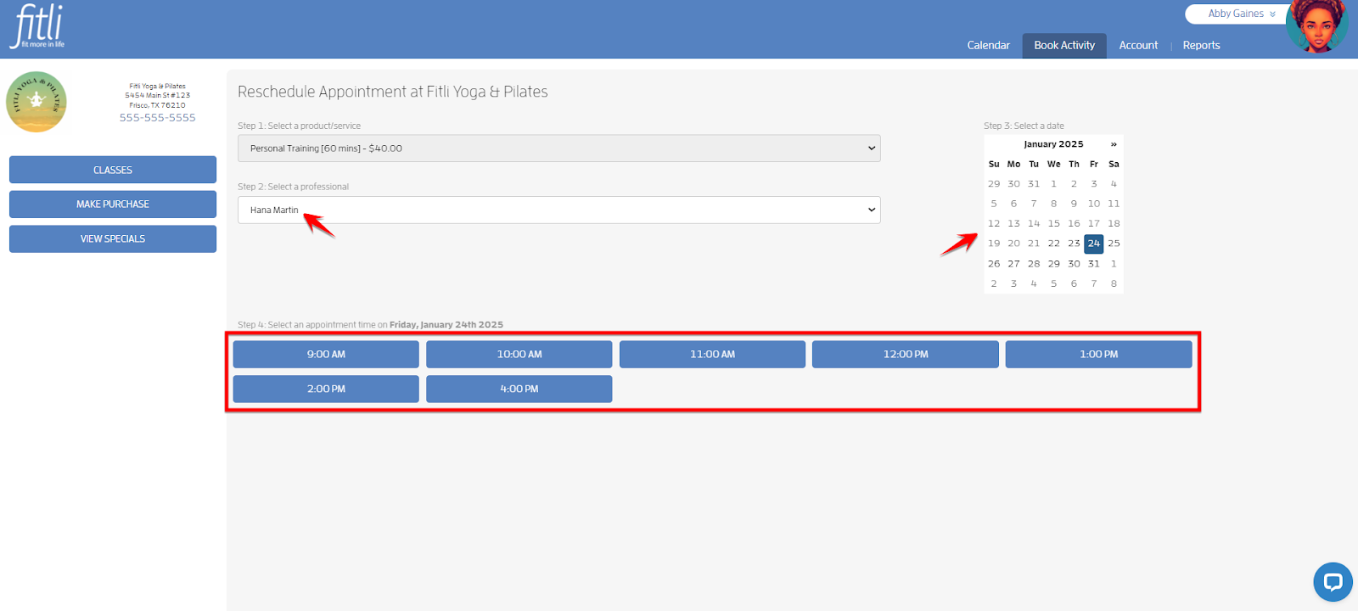1358x611 pixels.
Task: Select the 10:00 AM appointment time
Action: click(519, 355)
